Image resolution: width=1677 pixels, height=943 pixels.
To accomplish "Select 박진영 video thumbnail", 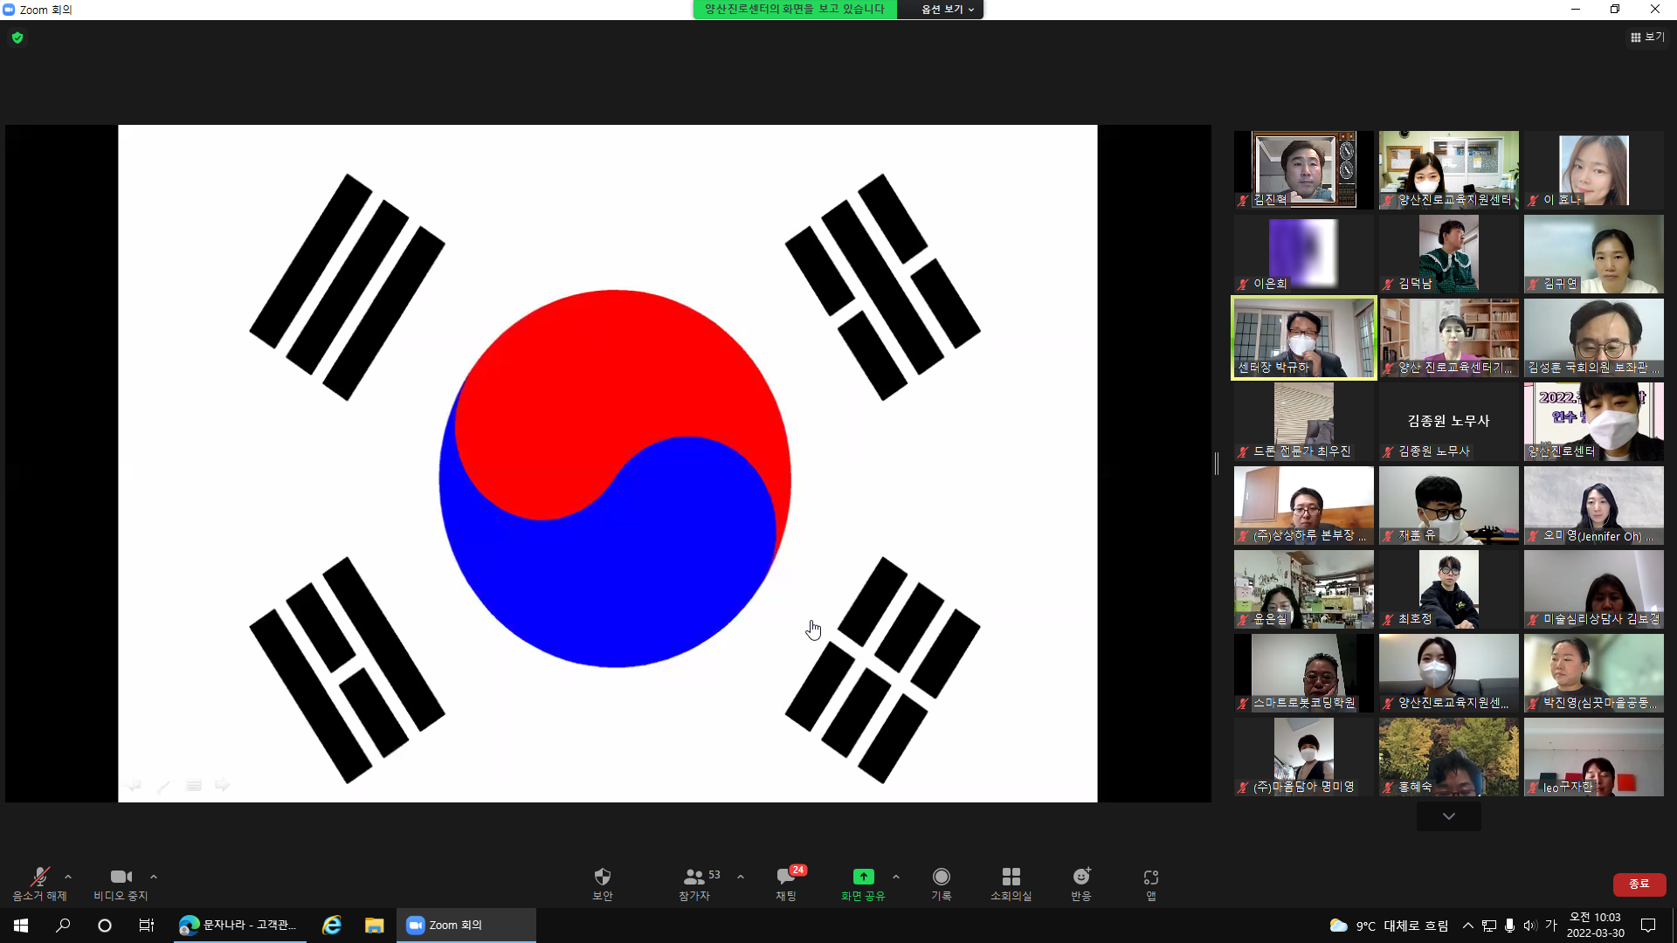I will click(1594, 673).
